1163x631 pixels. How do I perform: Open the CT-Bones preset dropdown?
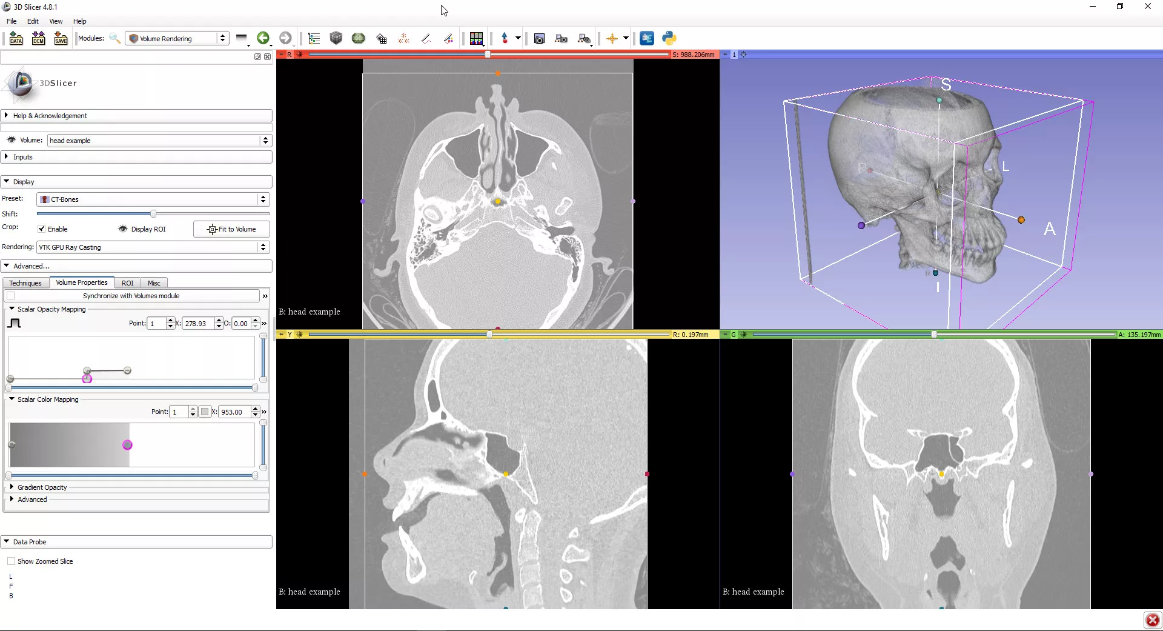(x=153, y=199)
